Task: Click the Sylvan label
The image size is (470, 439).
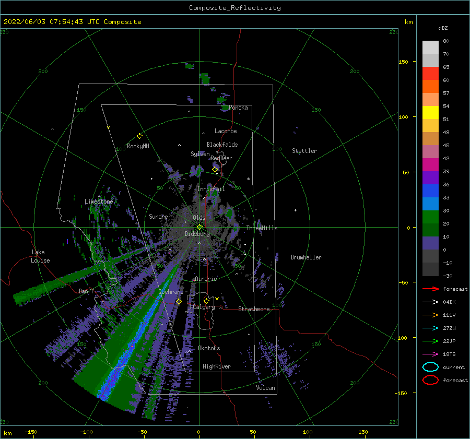Action: [x=200, y=154]
